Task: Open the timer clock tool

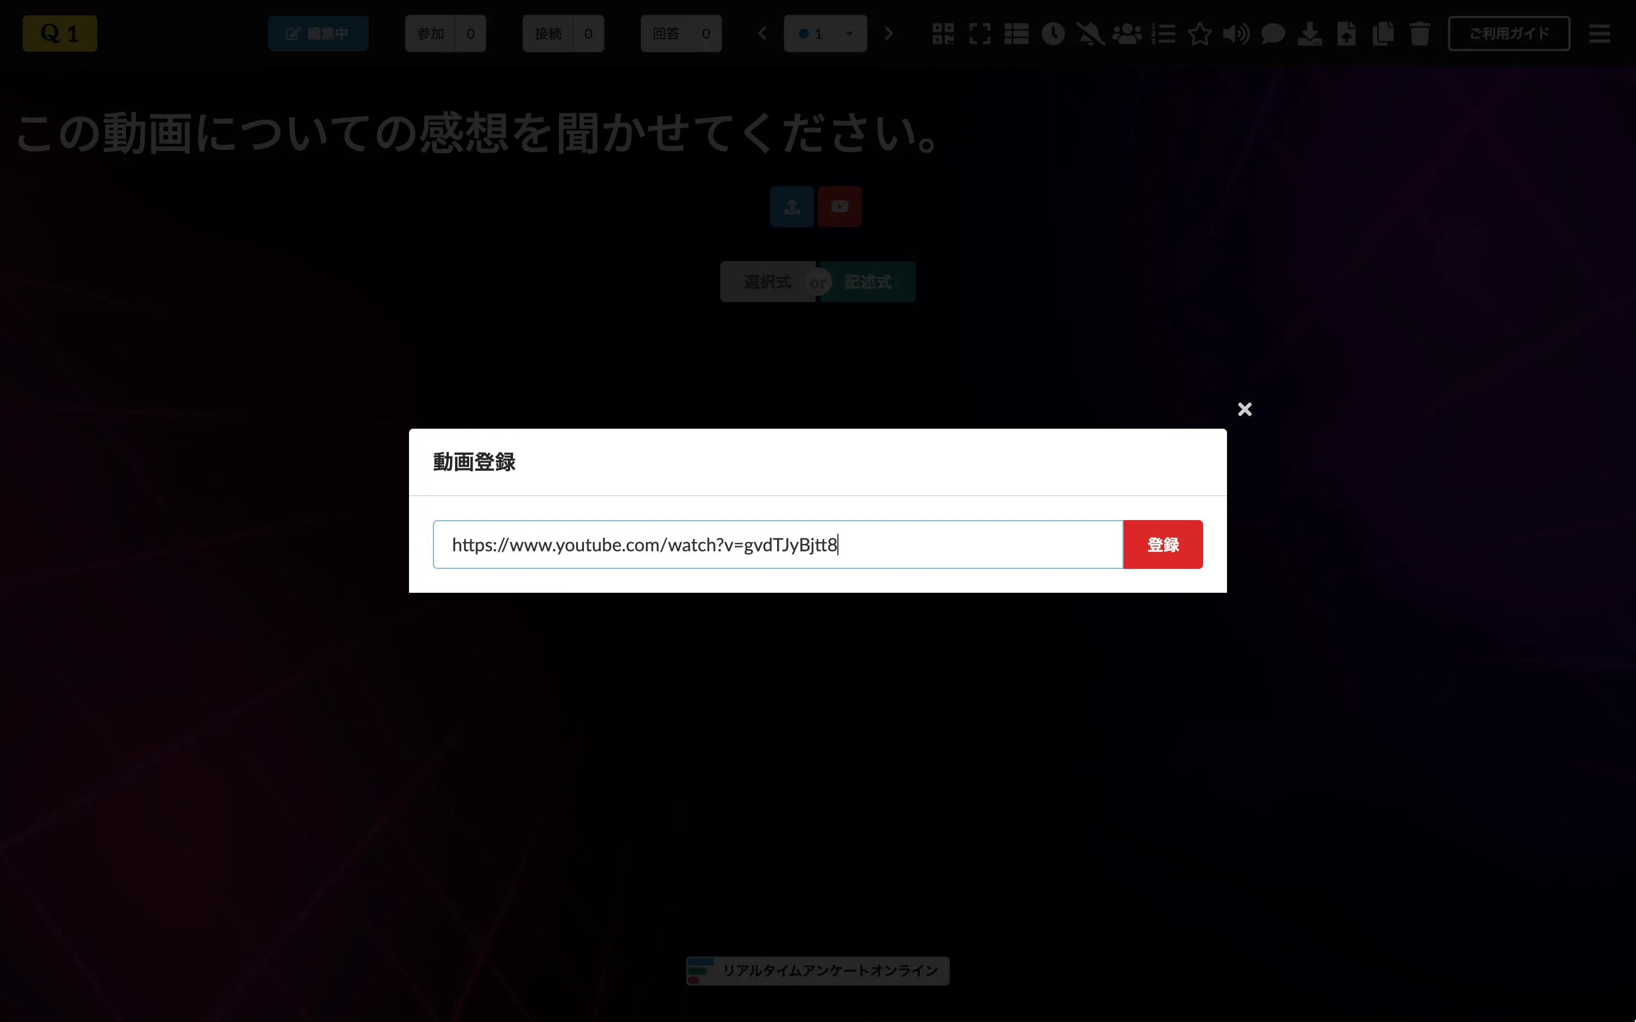Action: (x=1053, y=33)
